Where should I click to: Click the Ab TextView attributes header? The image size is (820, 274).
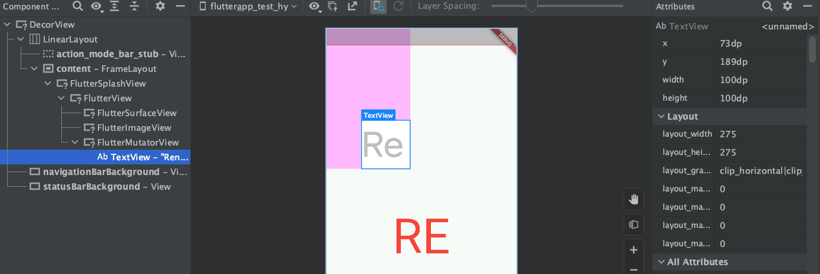682,27
